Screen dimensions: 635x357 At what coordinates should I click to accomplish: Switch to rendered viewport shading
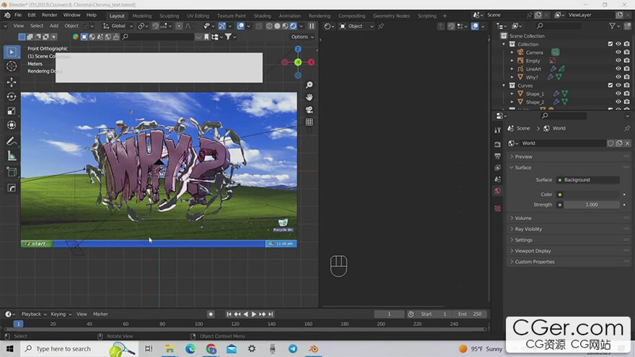293,26
